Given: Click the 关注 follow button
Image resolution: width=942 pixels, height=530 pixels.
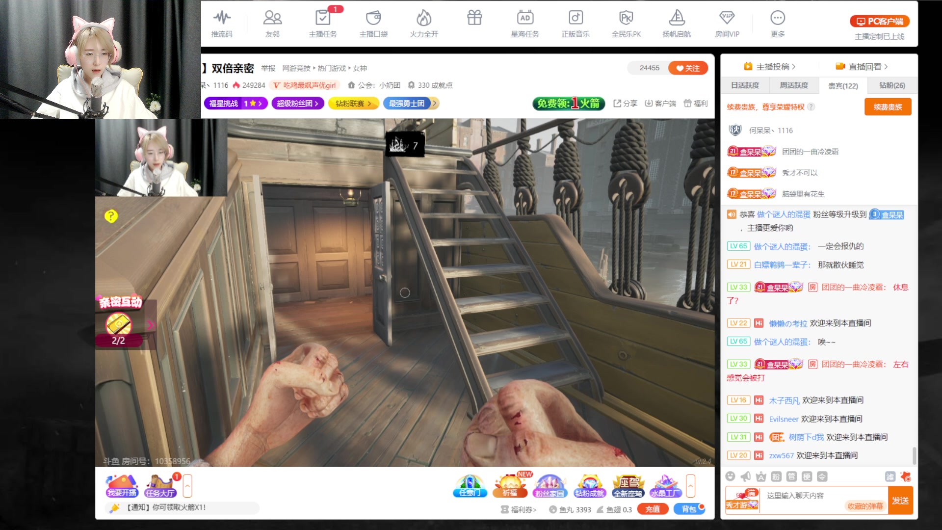Looking at the screenshot, I should [688, 68].
